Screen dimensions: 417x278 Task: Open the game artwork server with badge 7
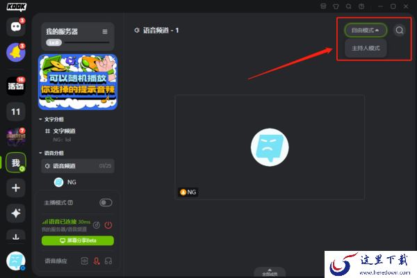tap(16, 137)
